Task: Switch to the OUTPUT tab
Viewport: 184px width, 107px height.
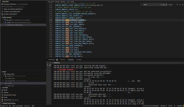Action: [63, 60]
